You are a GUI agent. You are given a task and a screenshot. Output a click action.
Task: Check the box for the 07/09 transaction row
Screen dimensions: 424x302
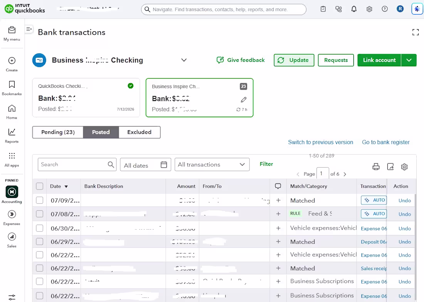[x=39, y=200]
